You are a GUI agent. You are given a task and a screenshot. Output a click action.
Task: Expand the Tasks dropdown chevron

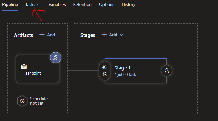tap(38, 5)
